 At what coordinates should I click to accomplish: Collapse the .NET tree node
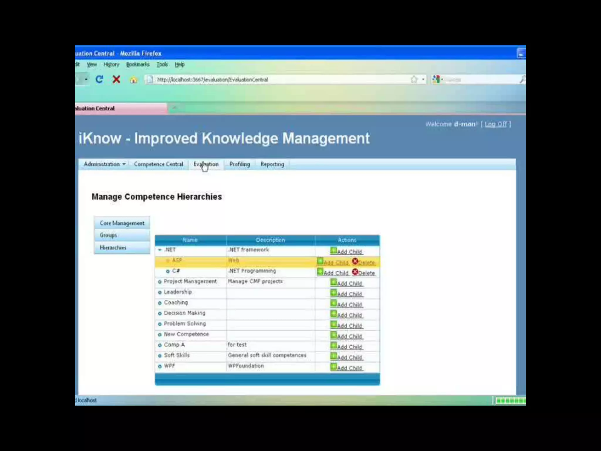160,250
